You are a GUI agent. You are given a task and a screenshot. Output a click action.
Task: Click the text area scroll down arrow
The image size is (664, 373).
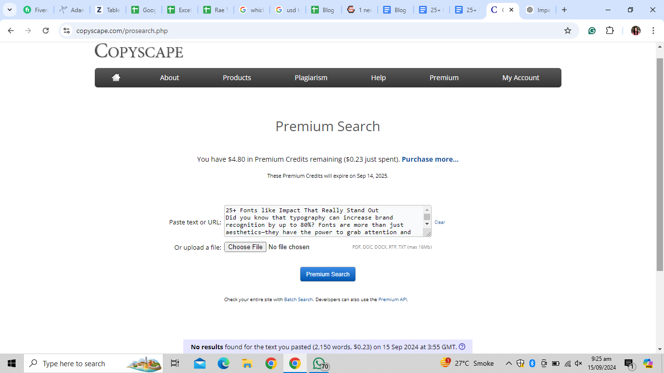coord(427,224)
